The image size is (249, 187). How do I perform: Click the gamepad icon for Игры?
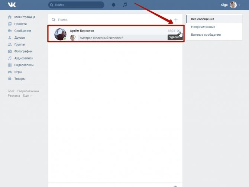coord(10,72)
